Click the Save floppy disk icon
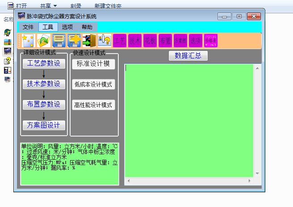 (x=59, y=41)
